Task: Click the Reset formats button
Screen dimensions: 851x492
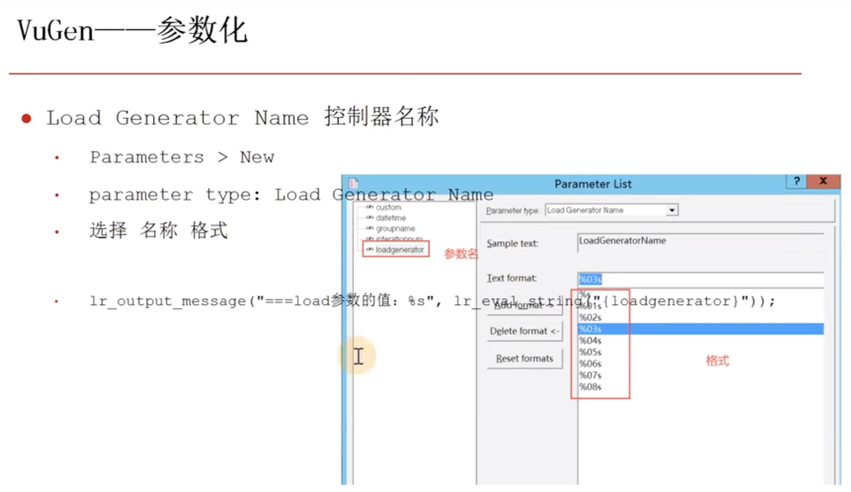Action: pos(524,359)
